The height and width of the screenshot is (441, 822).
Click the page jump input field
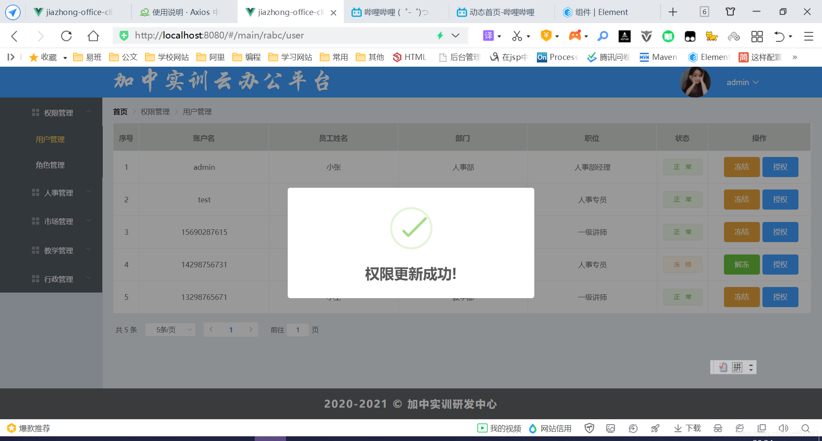tap(298, 330)
